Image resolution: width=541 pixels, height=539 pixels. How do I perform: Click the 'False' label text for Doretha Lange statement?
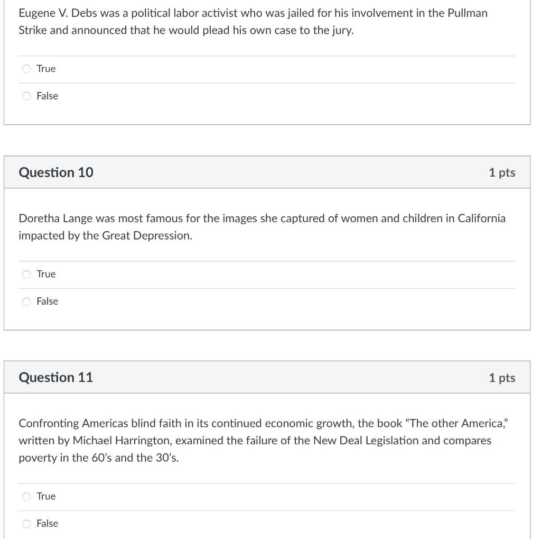pyautogui.click(x=47, y=302)
